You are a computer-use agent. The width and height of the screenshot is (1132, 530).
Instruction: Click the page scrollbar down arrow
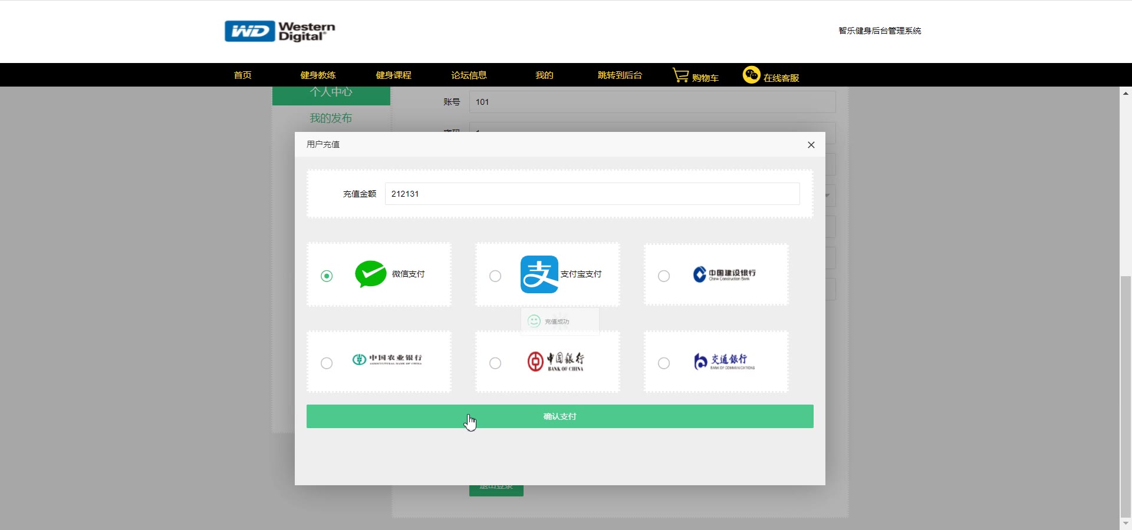(x=1126, y=523)
